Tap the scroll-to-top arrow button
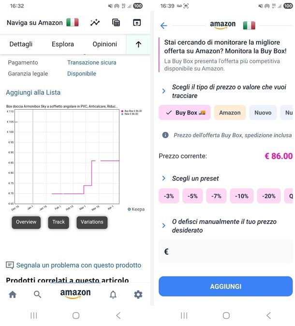The width and height of the screenshot is (295, 326). 138,44
